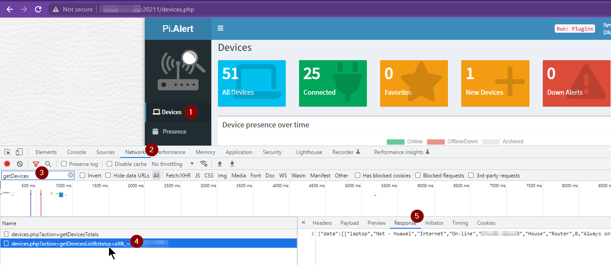This screenshot has height=265, width=611.
Task: Open network conditions settings icon
Action: [x=204, y=164]
